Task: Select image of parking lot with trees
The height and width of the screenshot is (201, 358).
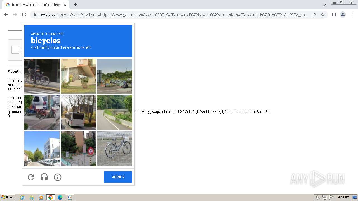Action: point(115,76)
